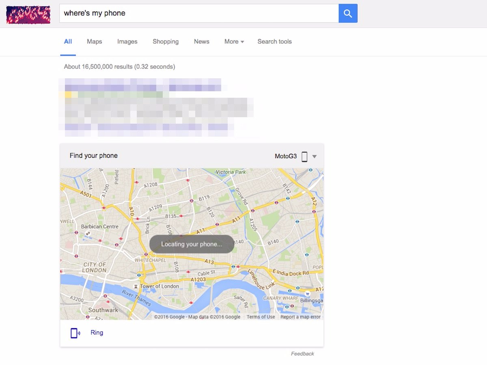
Task: Click the ringing phone icon
Action: (75, 333)
